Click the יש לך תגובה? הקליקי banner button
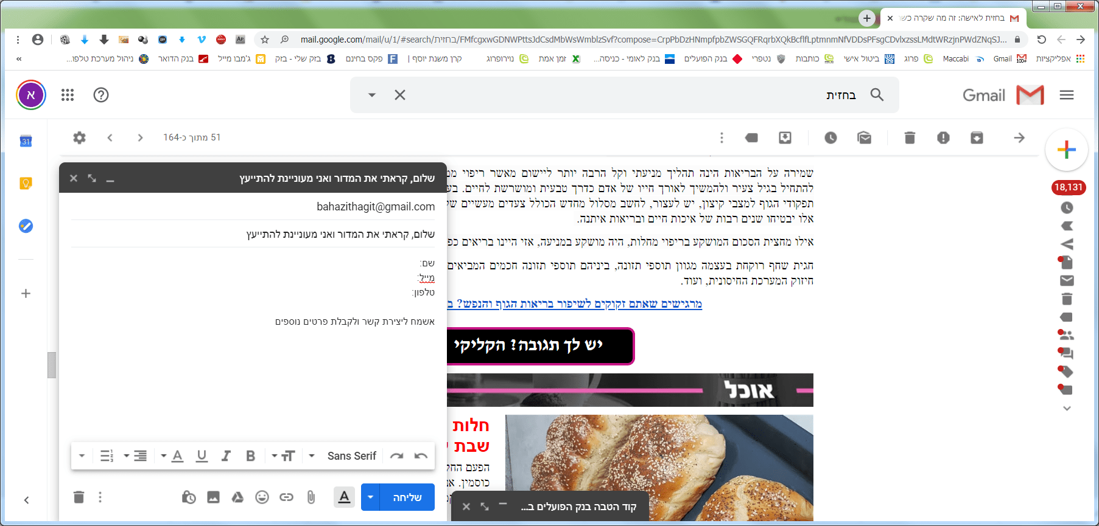 pos(539,346)
